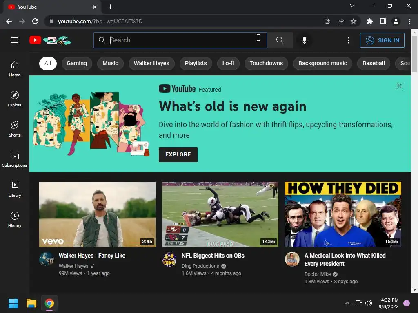Open History in sidebar
This screenshot has height=313, width=418.
pos(15,220)
